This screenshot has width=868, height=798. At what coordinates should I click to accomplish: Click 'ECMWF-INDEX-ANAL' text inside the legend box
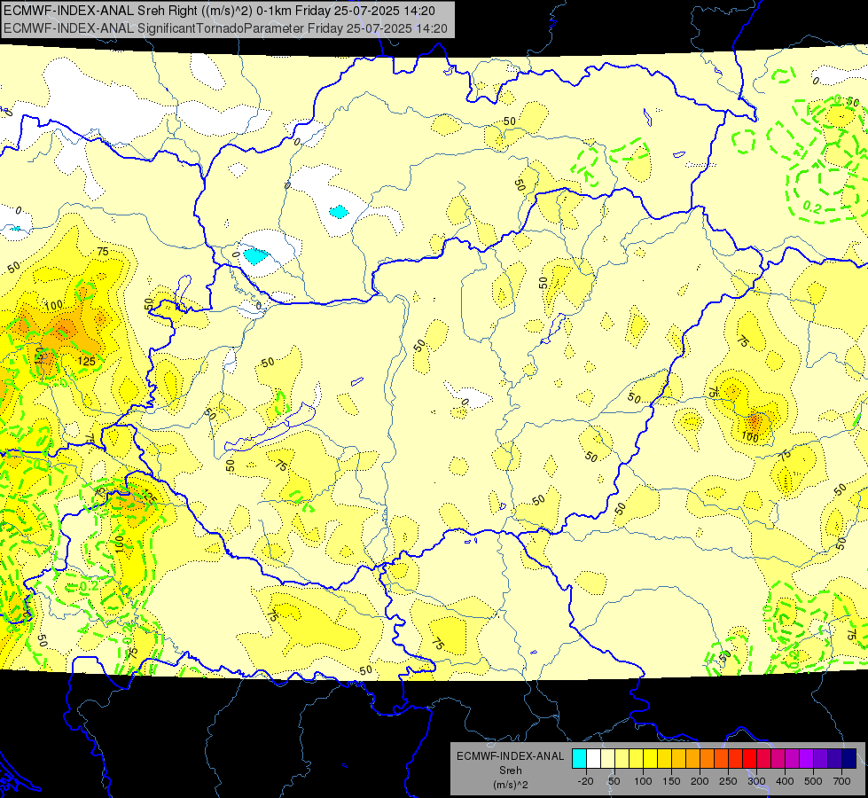[x=511, y=756]
